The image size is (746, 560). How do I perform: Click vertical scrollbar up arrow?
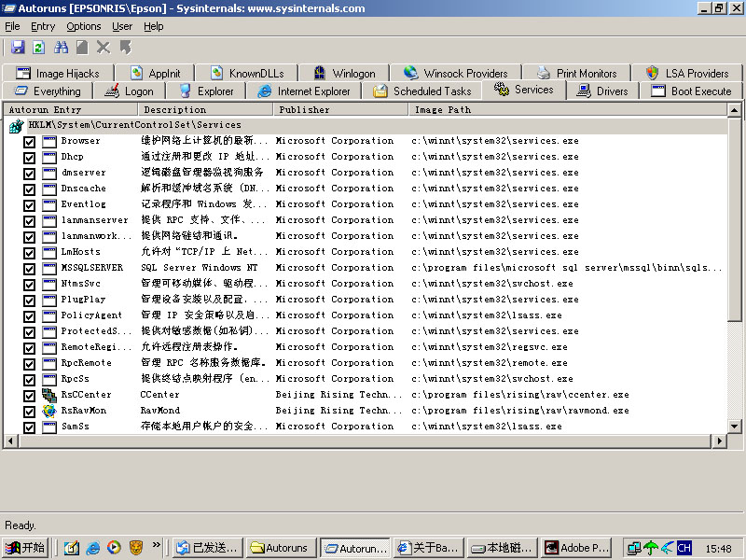[x=734, y=110]
